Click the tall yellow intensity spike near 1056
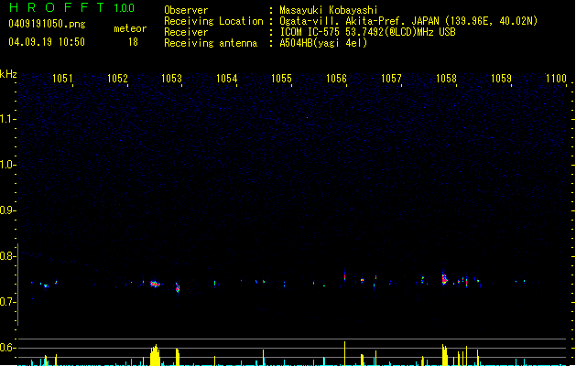This screenshot has width=576, height=366. pos(344,353)
